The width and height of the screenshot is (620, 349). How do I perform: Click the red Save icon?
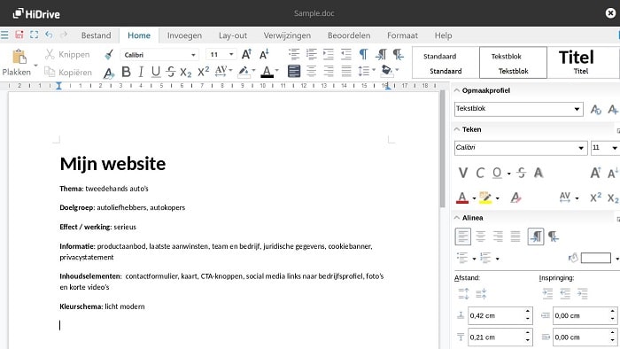(19, 35)
